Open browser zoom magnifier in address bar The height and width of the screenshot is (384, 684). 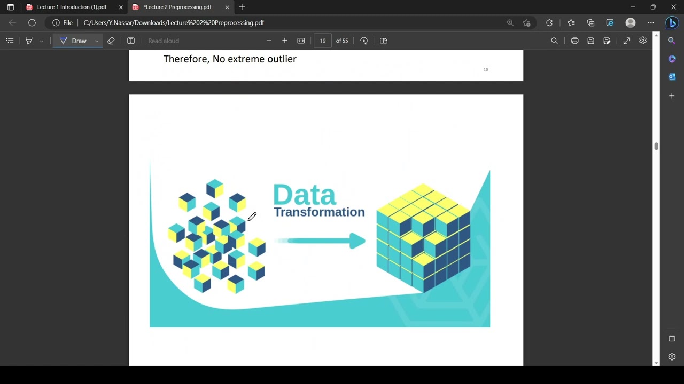tap(510, 23)
